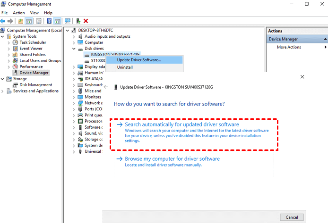
Task: Click the Monitors category icon
Action: (80, 97)
